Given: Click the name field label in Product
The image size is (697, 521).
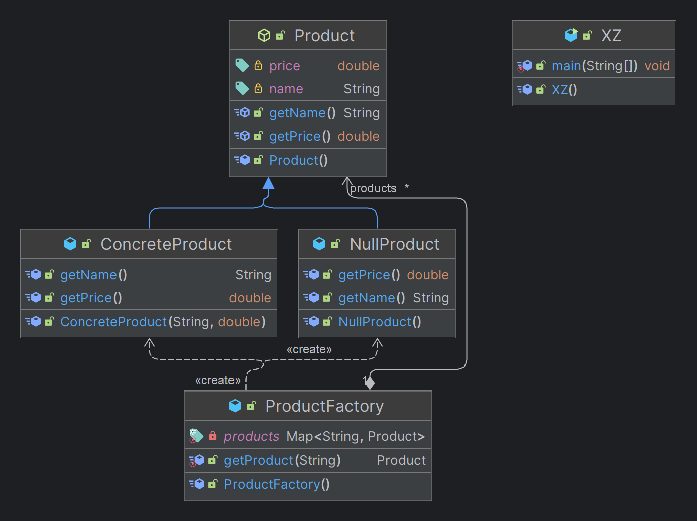Looking at the screenshot, I should click(x=286, y=89).
